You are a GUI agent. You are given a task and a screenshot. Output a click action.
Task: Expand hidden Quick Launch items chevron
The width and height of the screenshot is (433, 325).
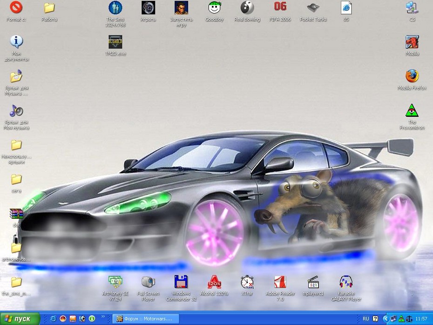tap(103, 317)
